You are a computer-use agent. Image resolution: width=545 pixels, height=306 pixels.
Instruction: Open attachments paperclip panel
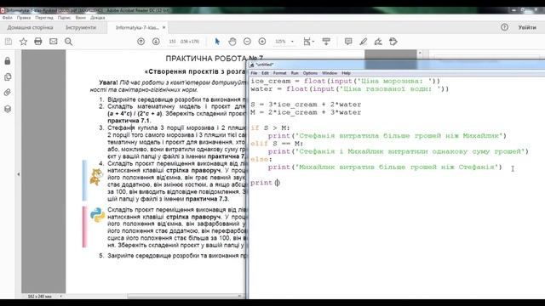pyautogui.click(x=8, y=93)
